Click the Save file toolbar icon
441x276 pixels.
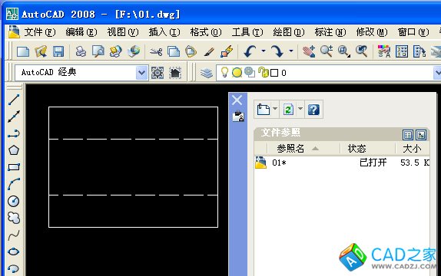click(58, 51)
